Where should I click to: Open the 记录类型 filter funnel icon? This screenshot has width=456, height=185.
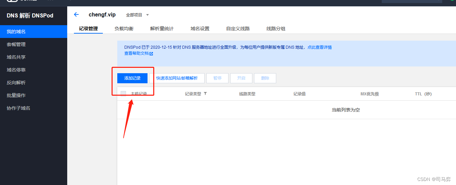tap(205, 94)
